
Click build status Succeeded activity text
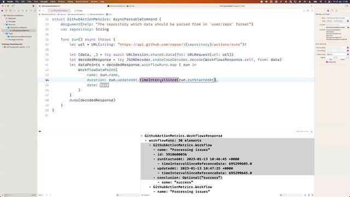pyautogui.click(x=232, y=6)
